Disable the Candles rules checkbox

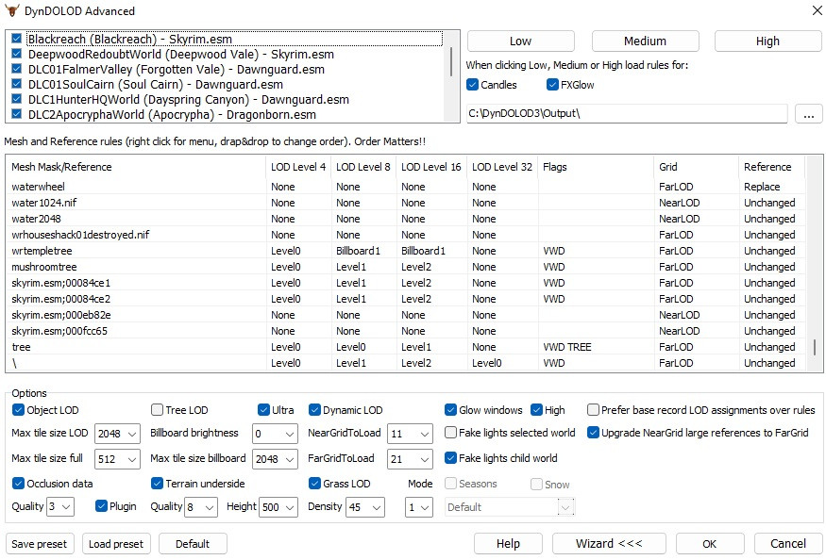[473, 85]
